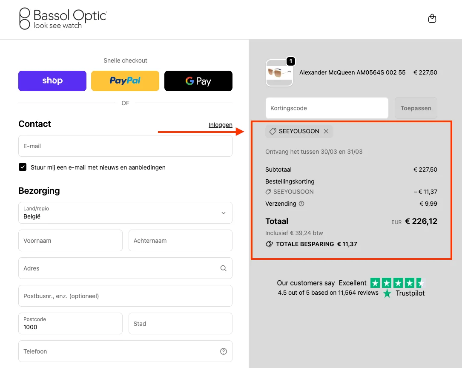This screenshot has height=368, width=462.
Task: Focus the Postcode field showing 1000
Action: (70, 324)
